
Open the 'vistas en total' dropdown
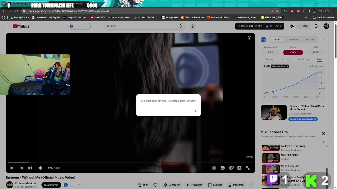point(280,66)
